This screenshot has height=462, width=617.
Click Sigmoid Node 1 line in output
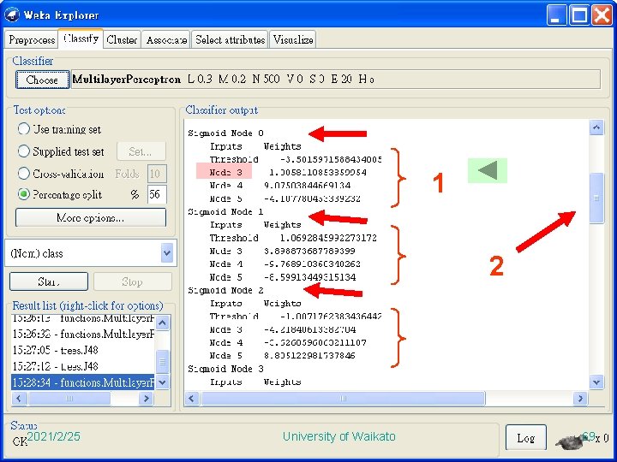pyautogui.click(x=225, y=212)
